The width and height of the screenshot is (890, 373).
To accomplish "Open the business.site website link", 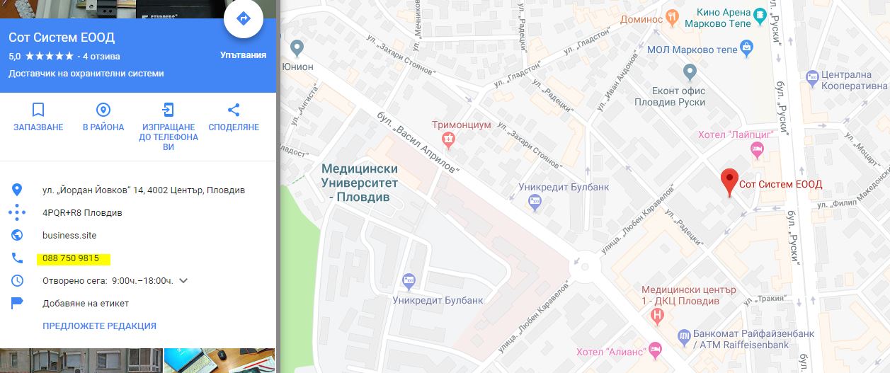I will coord(69,235).
